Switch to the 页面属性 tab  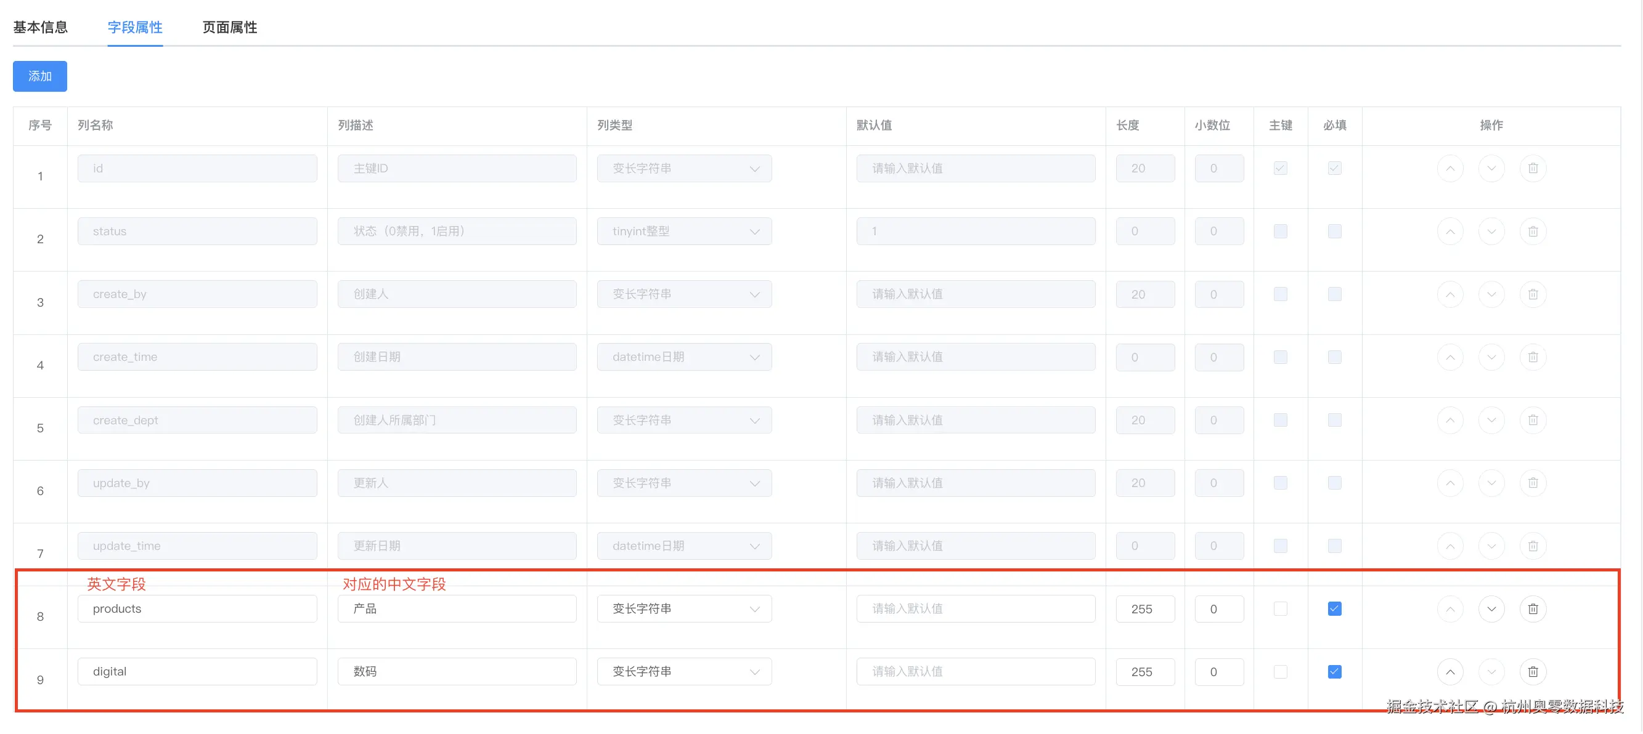(x=230, y=27)
